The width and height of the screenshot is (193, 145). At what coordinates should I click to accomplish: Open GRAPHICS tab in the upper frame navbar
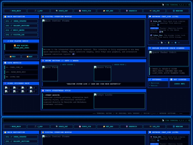[131, 11]
